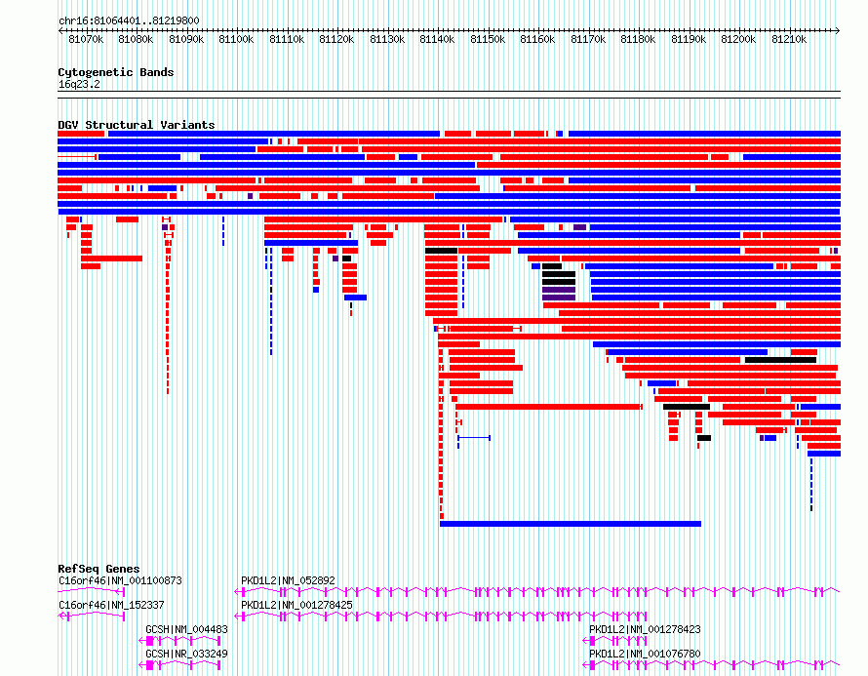Select the transcript glyph below PKD1L2|NM_001278423

point(615,641)
